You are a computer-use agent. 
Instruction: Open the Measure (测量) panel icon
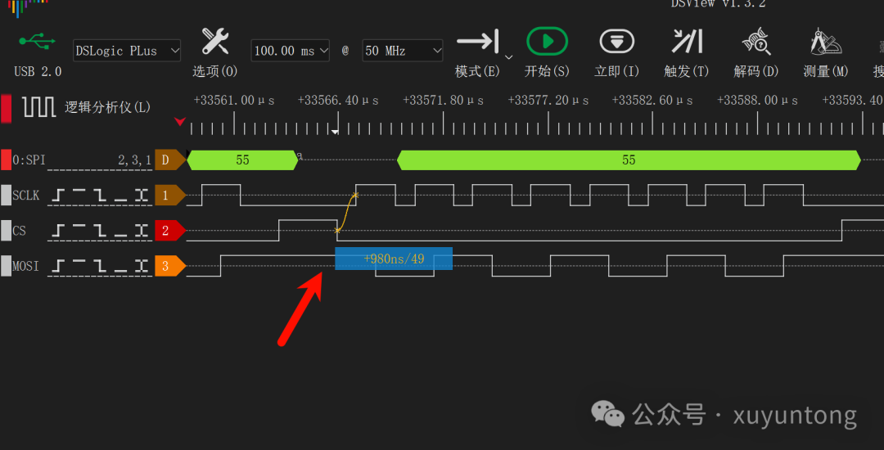[x=825, y=42]
